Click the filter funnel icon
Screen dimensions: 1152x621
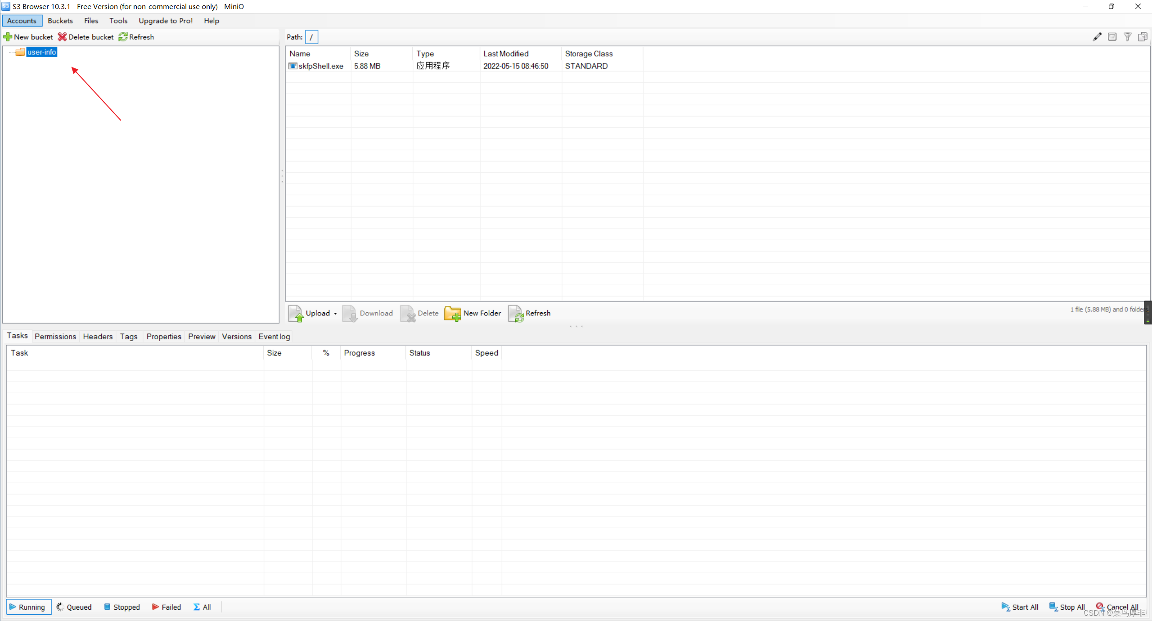point(1127,37)
